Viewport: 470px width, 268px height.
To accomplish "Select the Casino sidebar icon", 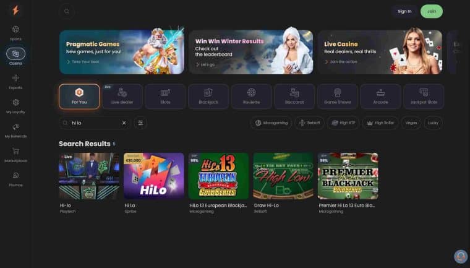I will (x=15, y=54).
